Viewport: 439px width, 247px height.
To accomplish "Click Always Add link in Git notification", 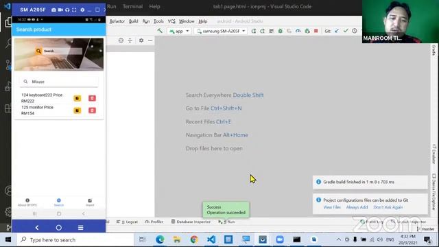I will [x=357, y=207].
